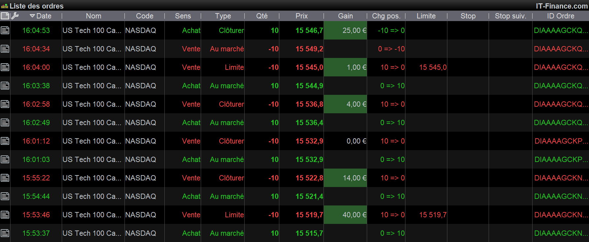Image resolution: width=589 pixels, height=242 pixels.
Task: Click the wrench settings icon in header
Action: point(15,16)
